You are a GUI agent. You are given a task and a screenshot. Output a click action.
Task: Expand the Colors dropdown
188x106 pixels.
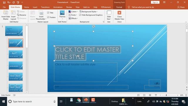[x=73, y=11]
